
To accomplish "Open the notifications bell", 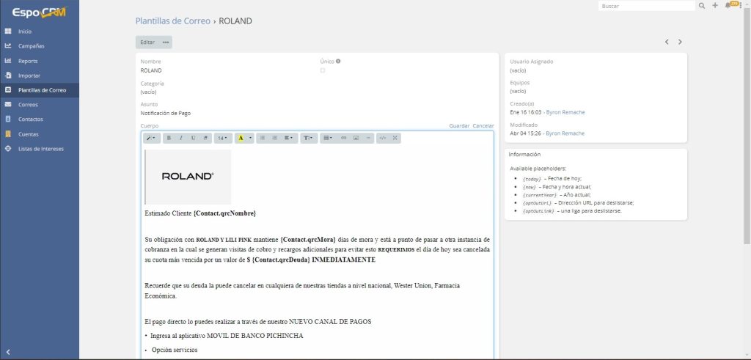I will coord(728,5).
